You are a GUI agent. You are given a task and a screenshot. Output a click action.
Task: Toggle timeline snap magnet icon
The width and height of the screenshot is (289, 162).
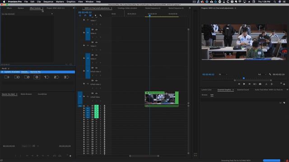(x=85, y=16)
